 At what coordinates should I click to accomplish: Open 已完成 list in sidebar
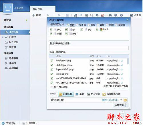pyautogui.click(x=13, y=37)
